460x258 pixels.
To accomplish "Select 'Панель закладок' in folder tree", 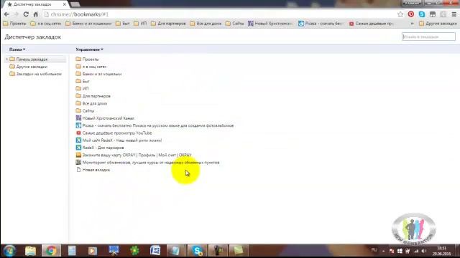I will click(32, 59).
